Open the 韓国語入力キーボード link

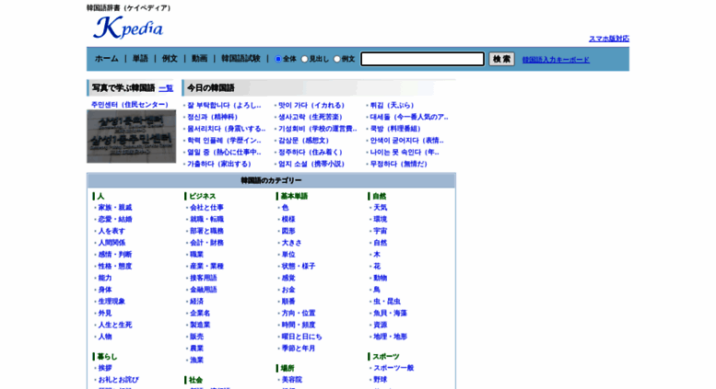(x=556, y=60)
